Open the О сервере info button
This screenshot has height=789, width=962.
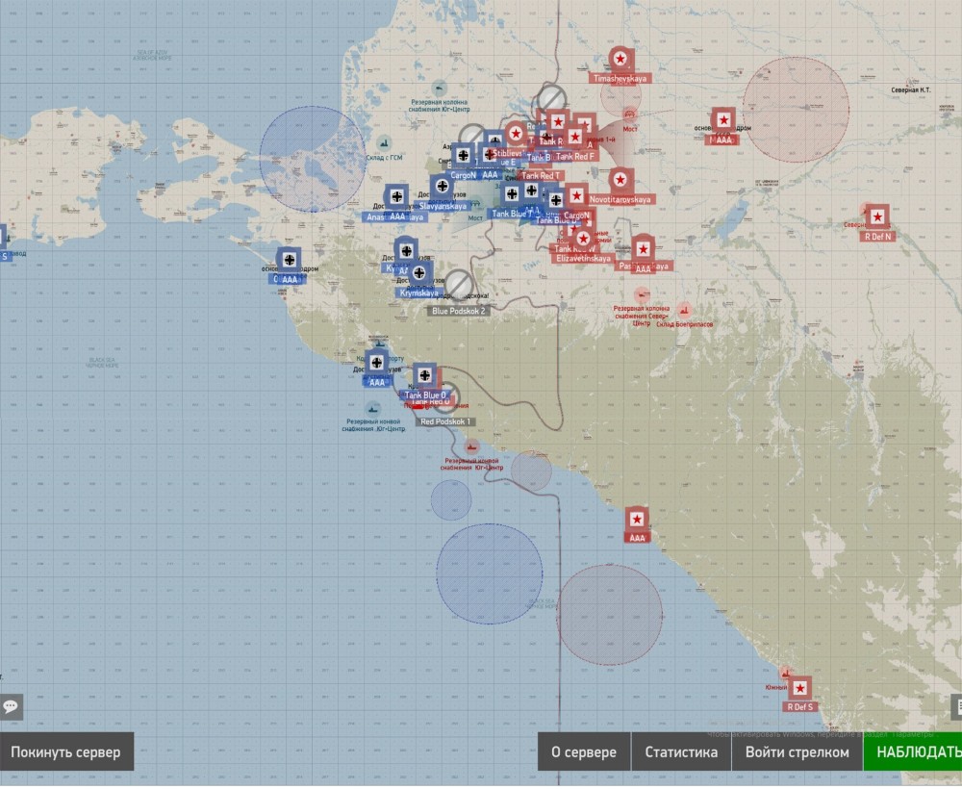click(x=584, y=752)
